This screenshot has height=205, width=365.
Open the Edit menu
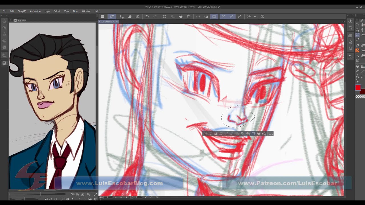tap(12, 11)
